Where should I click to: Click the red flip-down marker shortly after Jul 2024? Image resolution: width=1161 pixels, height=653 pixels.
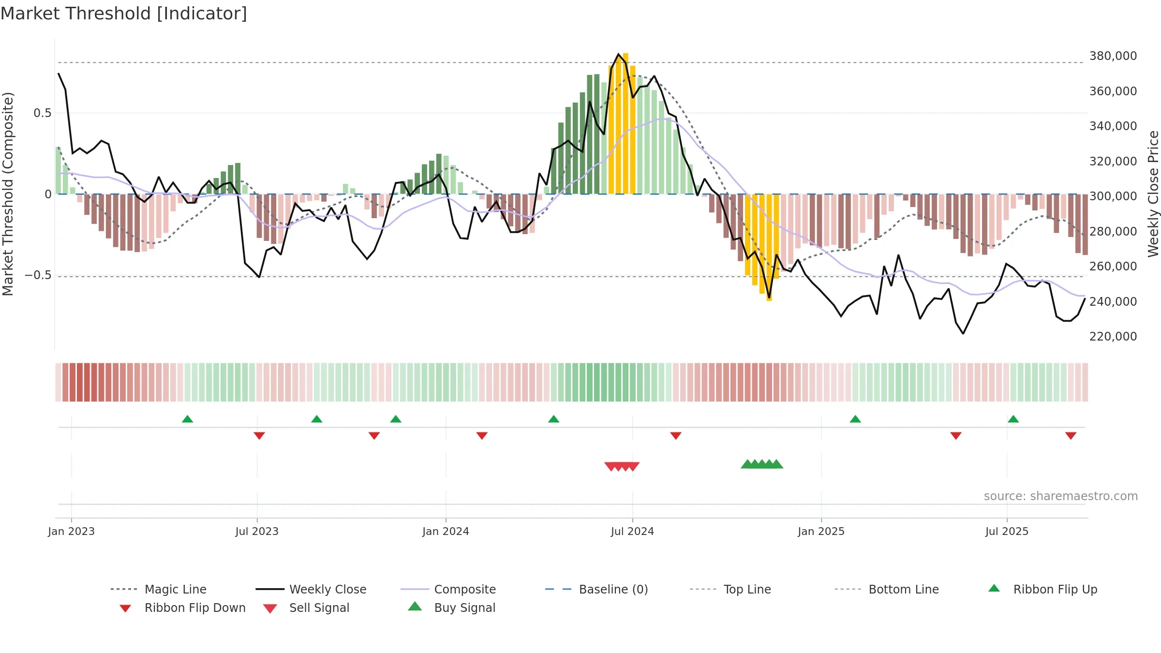coord(676,436)
